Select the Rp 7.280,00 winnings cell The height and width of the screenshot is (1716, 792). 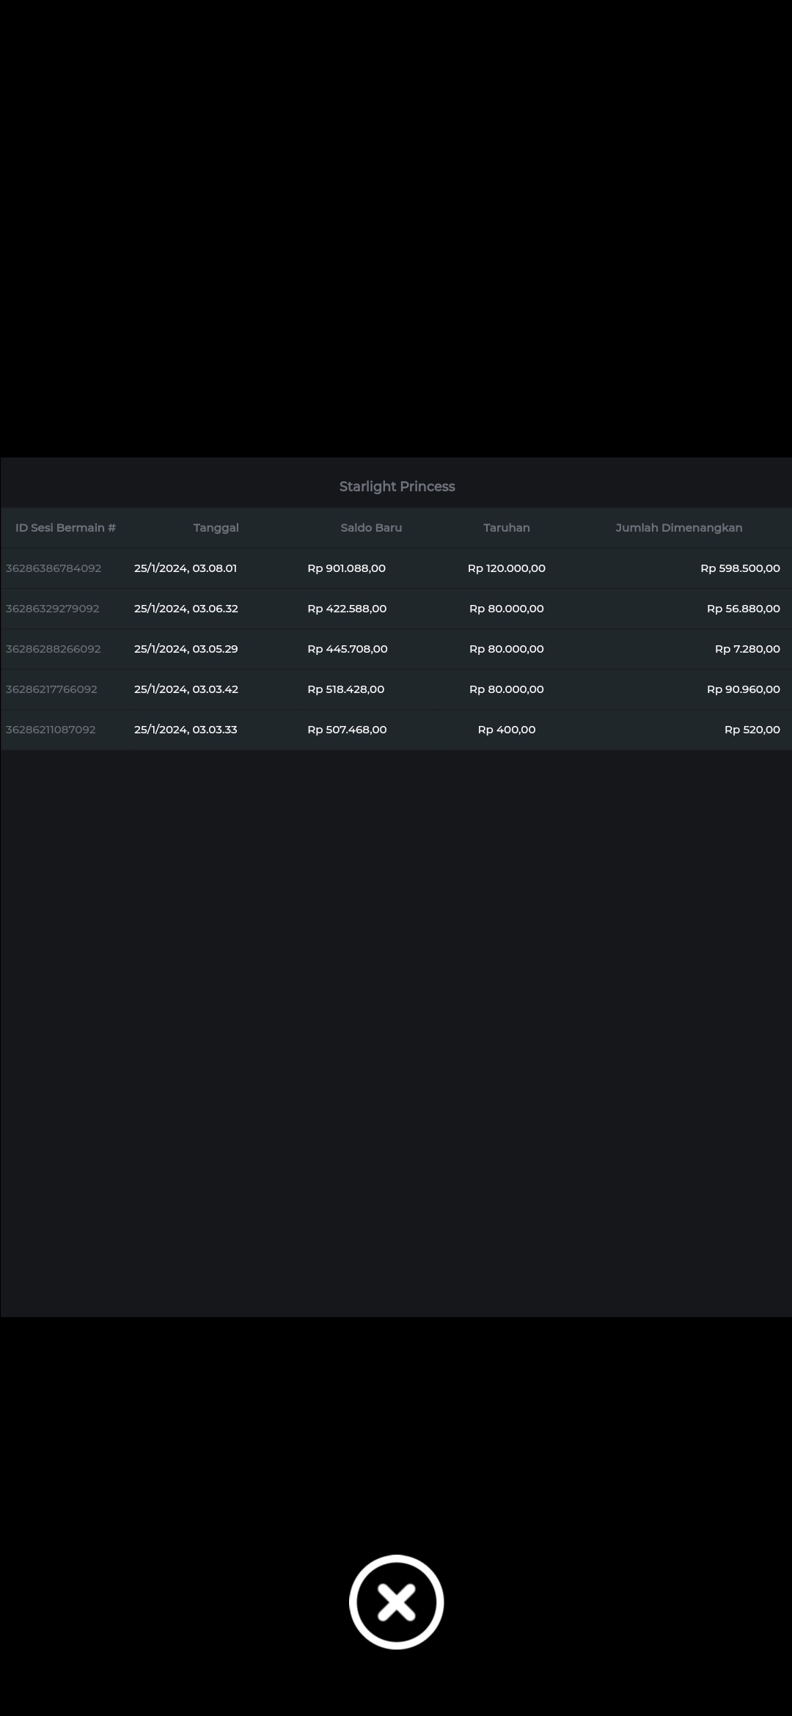click(x=747, y=649)
